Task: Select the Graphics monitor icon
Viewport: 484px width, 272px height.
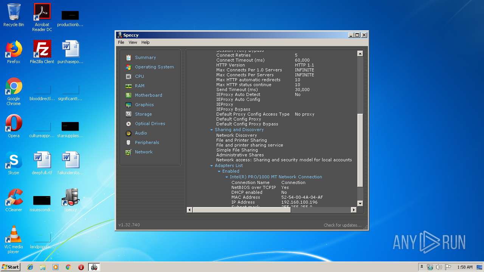Action: click(x=129, y=105)
